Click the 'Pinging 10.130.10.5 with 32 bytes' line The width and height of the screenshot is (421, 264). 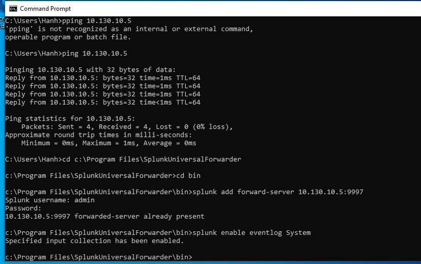click(x=90, y=70)
